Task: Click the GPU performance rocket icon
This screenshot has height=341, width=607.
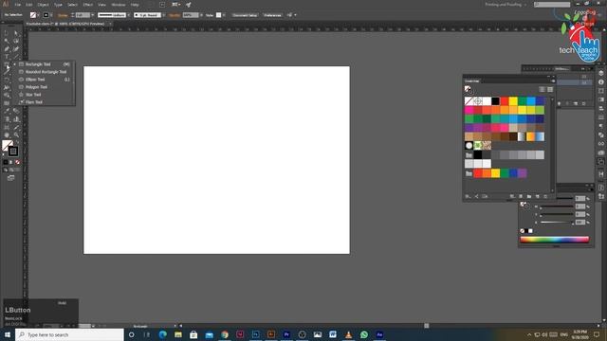Action: click(x=189, y=5)
